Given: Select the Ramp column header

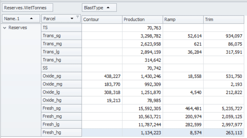Looking at the screenshot, I should [x=183, y=20].
